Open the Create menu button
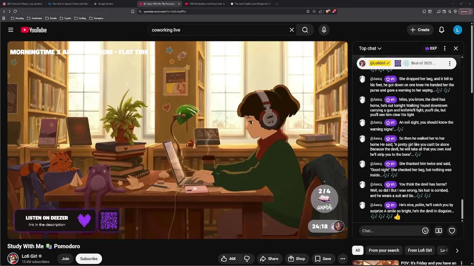 [x=420, y=30]
